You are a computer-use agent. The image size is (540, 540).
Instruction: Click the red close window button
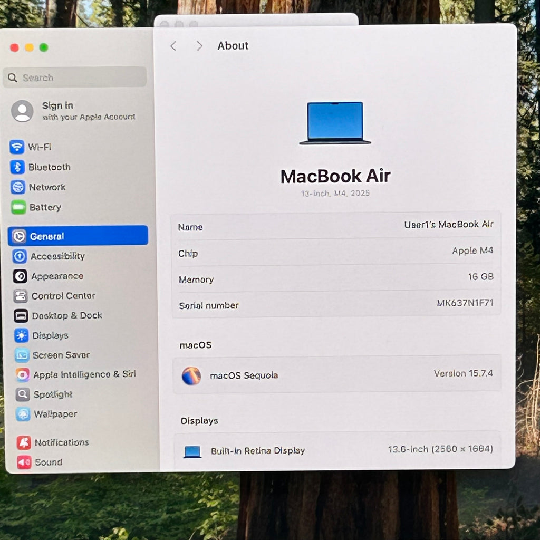click(x=14, y=47)
